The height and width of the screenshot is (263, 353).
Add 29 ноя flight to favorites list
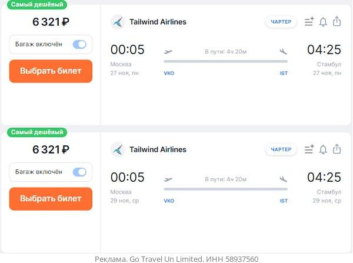tap(309, 149)
